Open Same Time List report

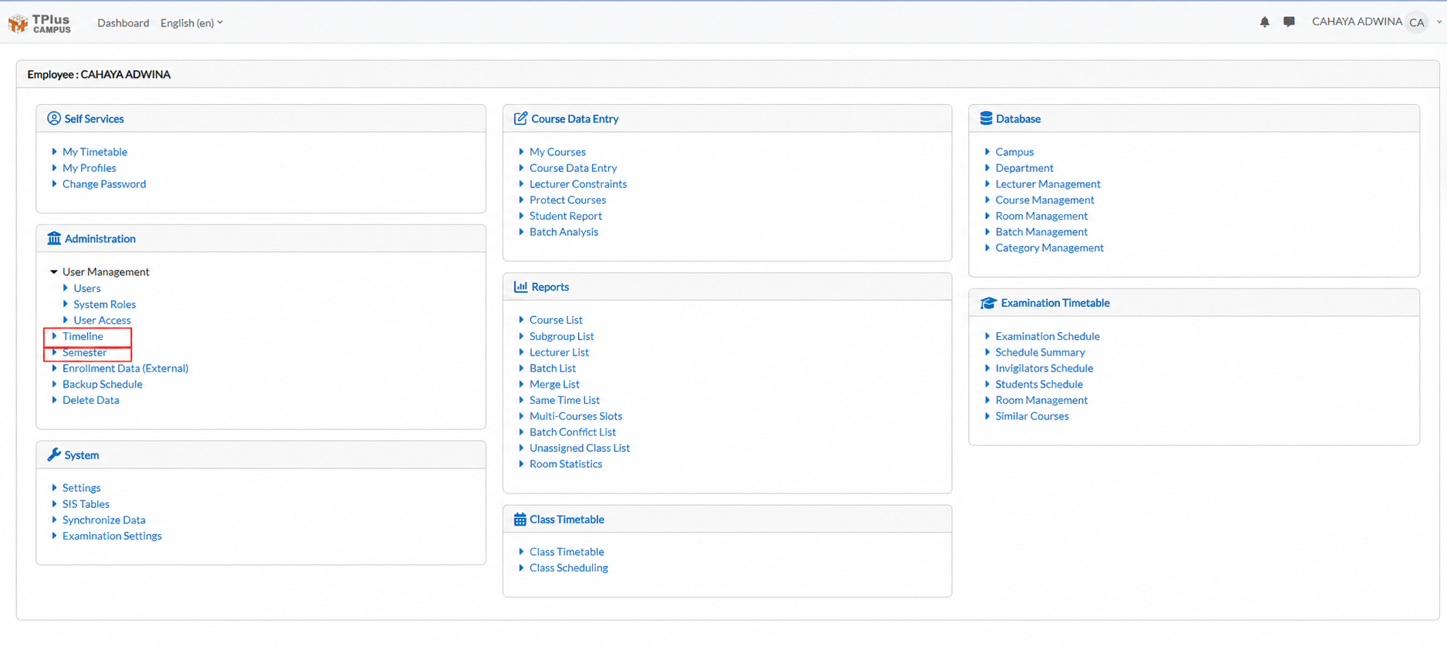(x=564, y=400)
